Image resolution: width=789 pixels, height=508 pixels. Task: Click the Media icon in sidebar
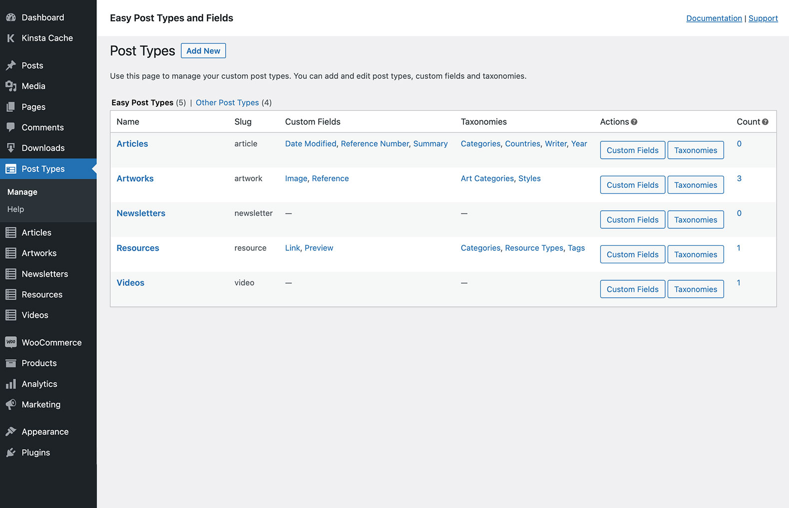click(10, 86)
